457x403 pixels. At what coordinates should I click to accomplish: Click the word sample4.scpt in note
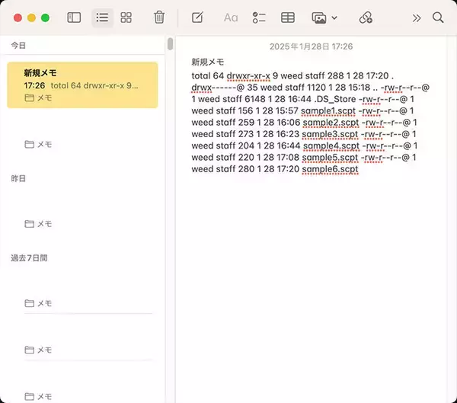point(331,146)
